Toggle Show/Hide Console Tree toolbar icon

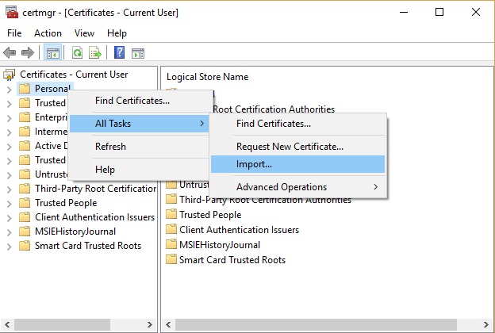coord(53,53)
